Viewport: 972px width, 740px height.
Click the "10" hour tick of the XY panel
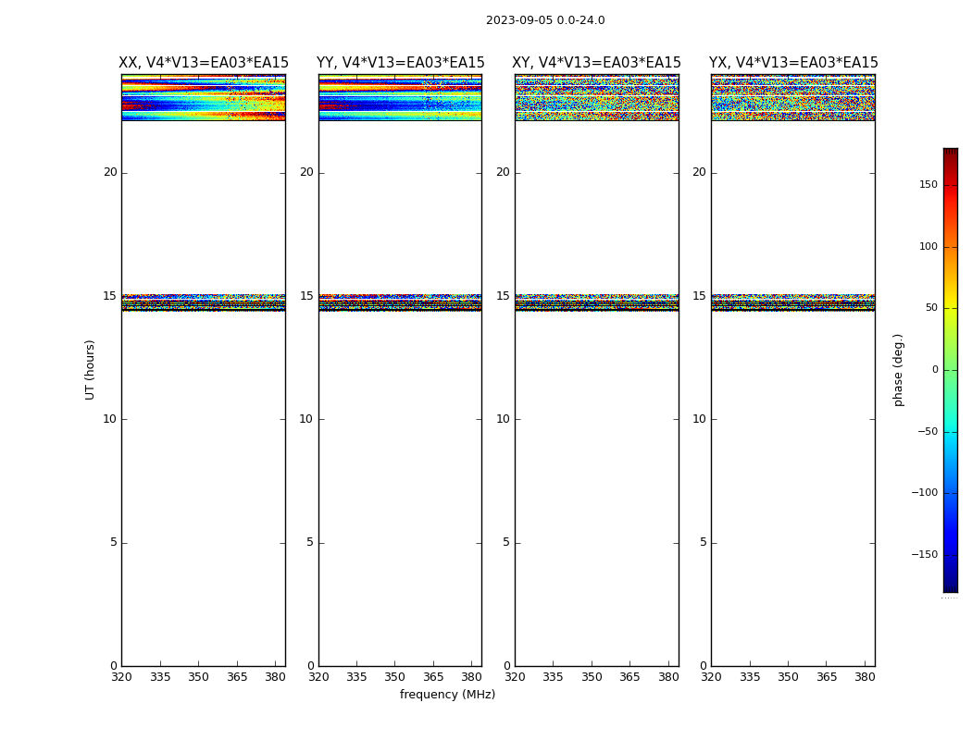pos(503,419)
